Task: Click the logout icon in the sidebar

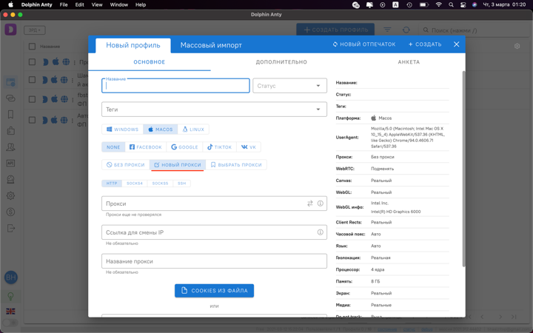Action: pyautogui.click(x=10, y=228)
